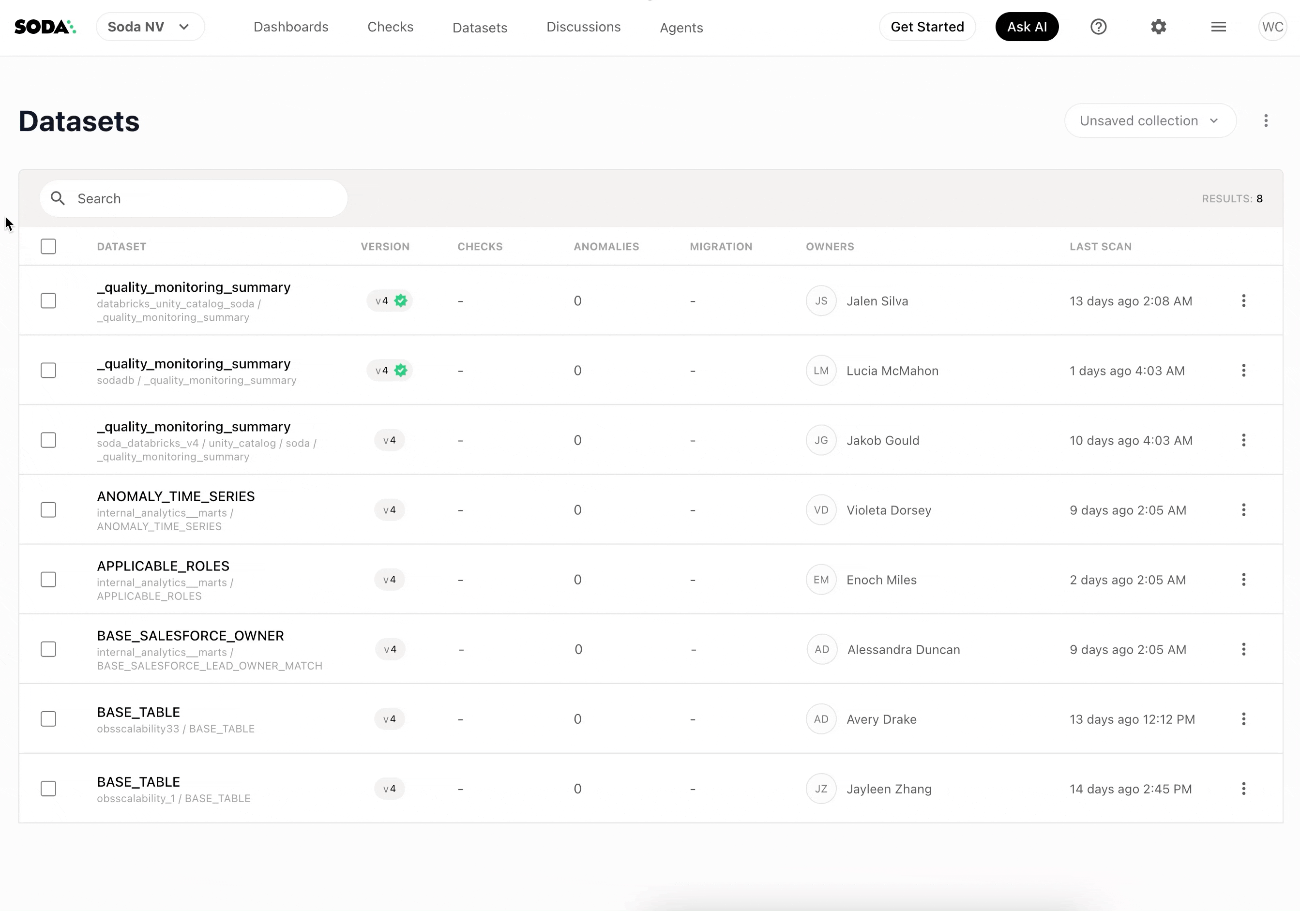Open kebab menu next to Unsaved collection
Screen dimensions: 1300x911
tap(1266, 120)
